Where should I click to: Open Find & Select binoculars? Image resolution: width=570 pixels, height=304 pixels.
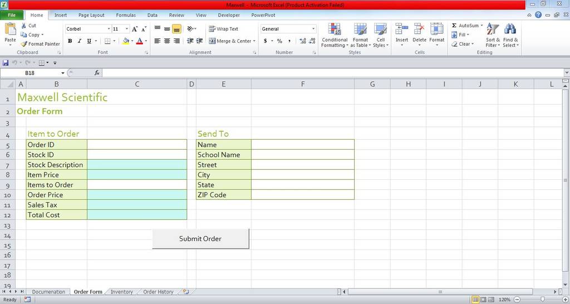[510, 35]
